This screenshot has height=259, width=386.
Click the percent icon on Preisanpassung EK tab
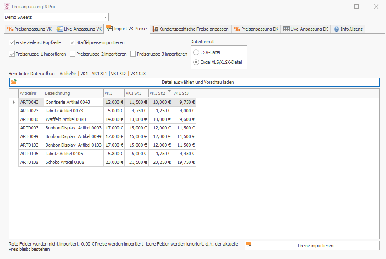click(237, 29)
